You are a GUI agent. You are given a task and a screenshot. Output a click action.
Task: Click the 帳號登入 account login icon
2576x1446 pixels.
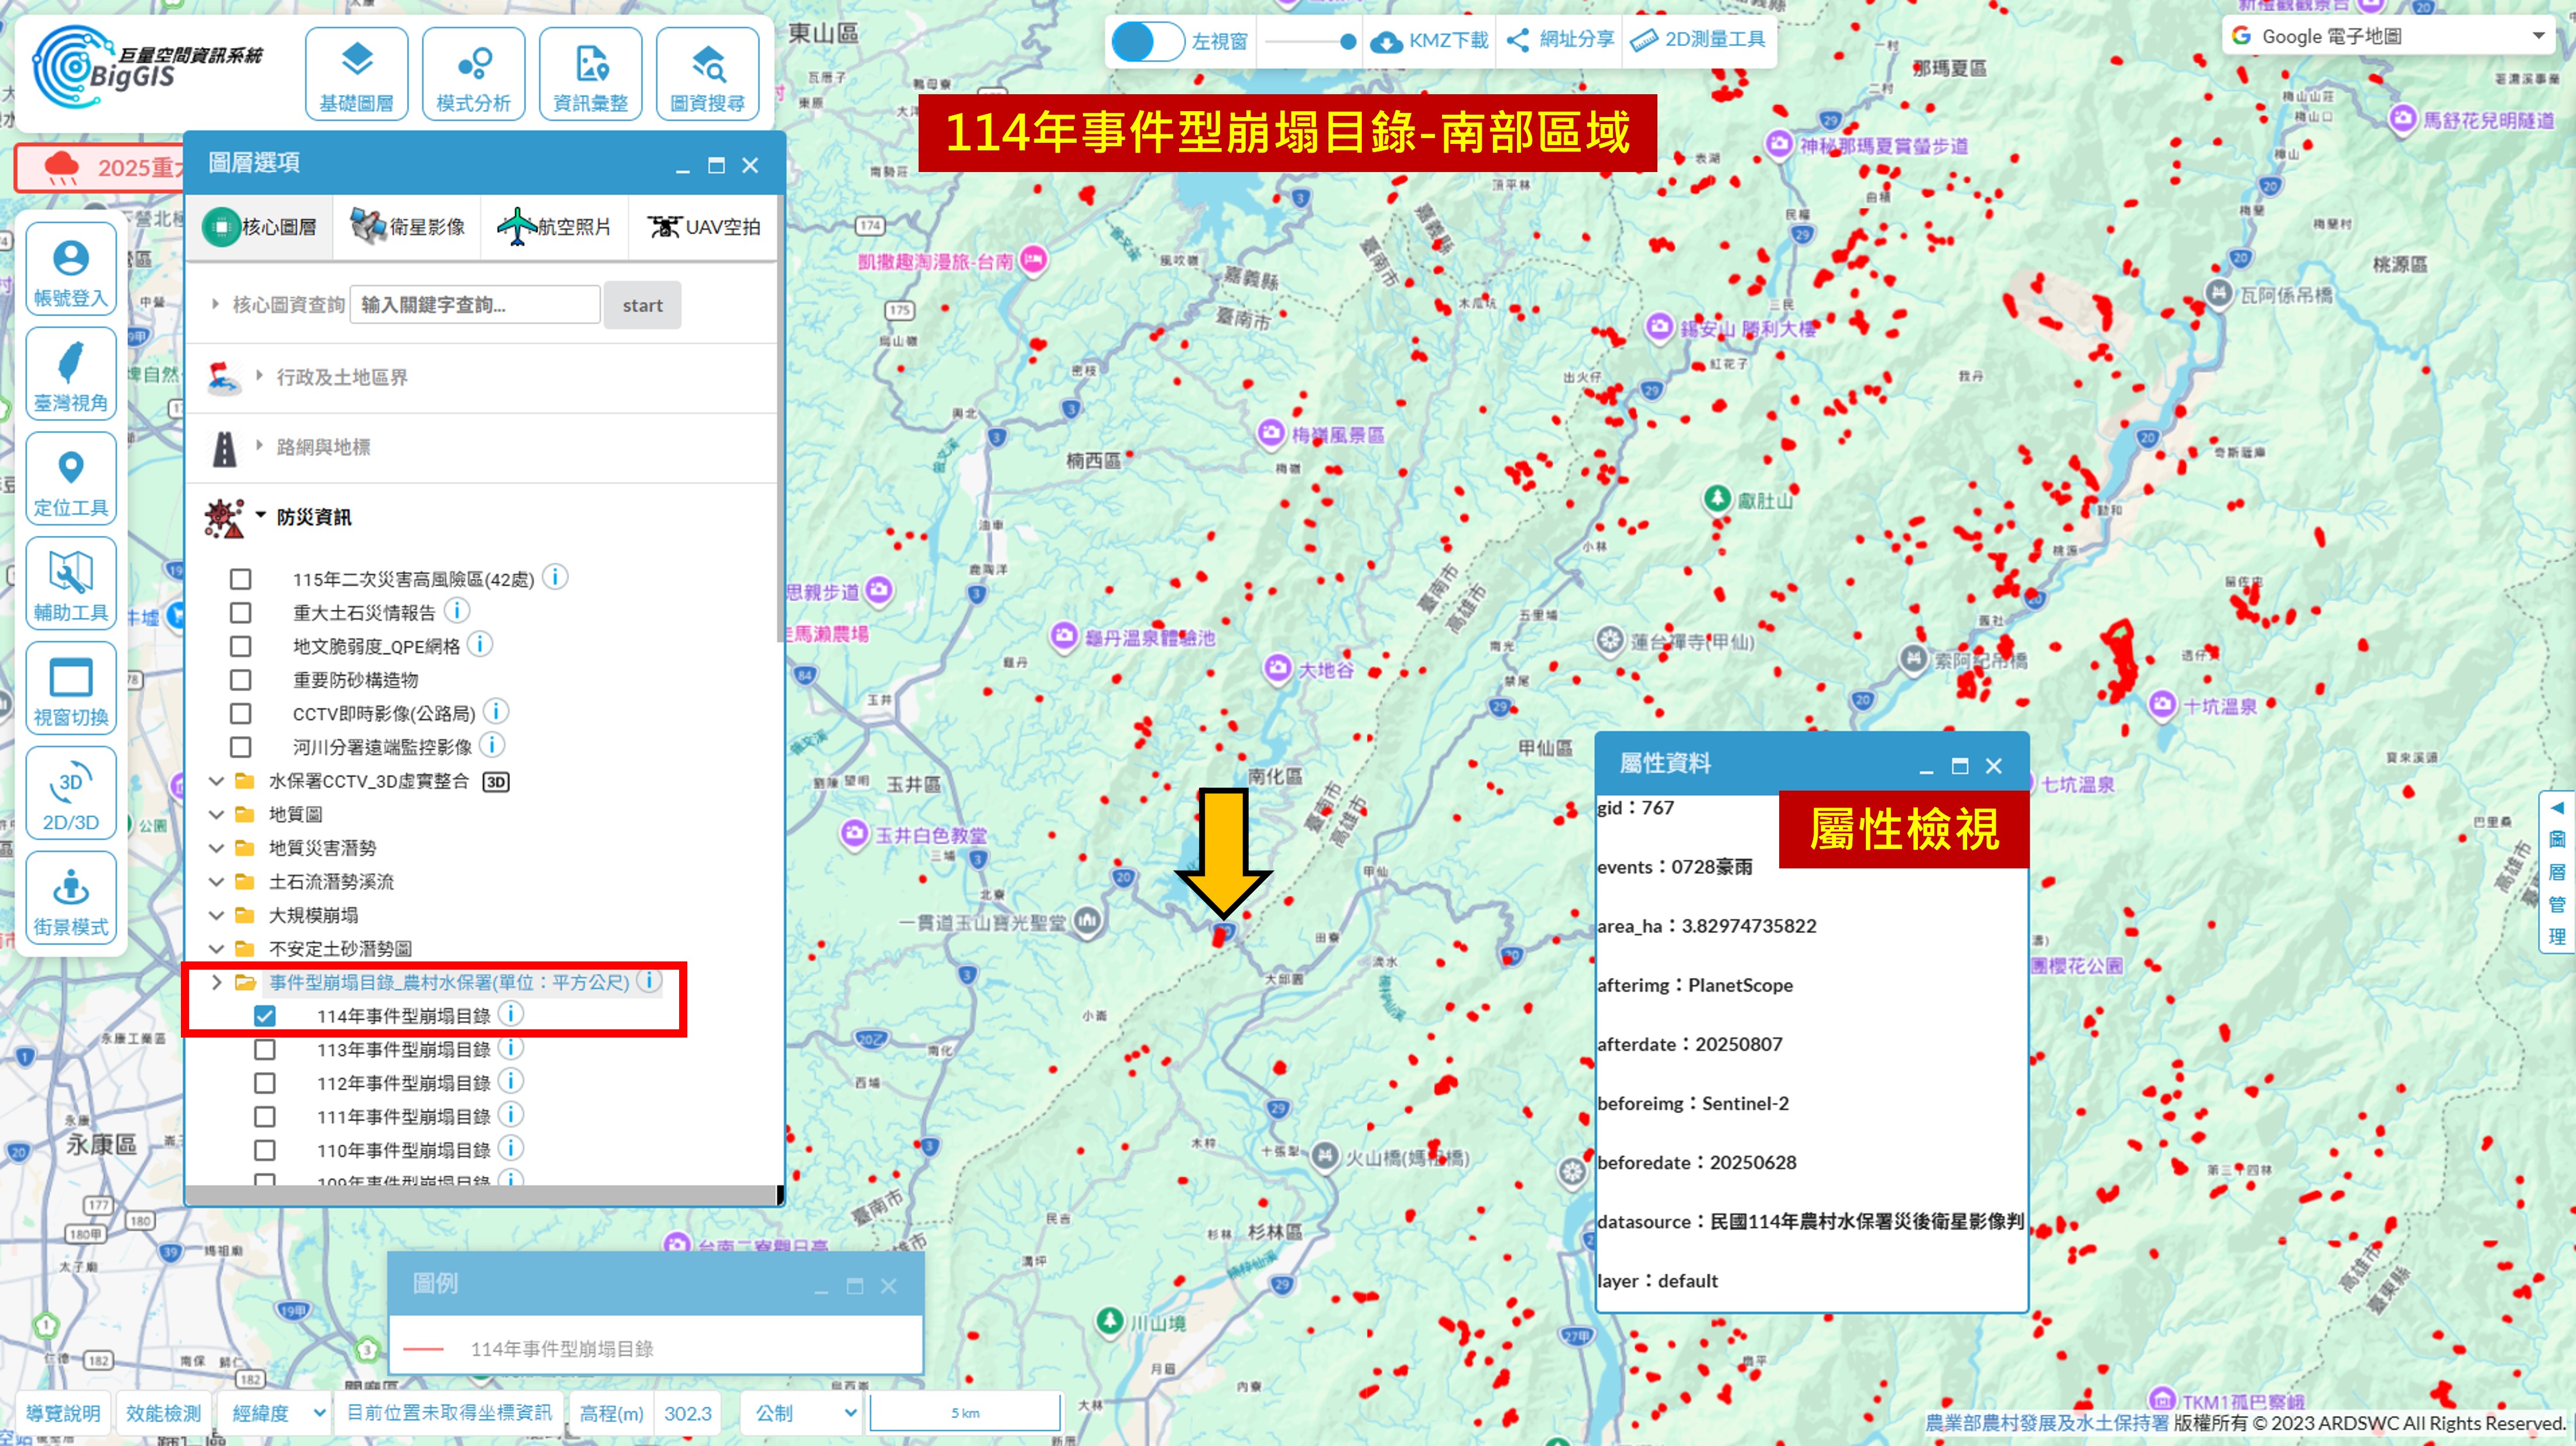(x=71, y=269)
